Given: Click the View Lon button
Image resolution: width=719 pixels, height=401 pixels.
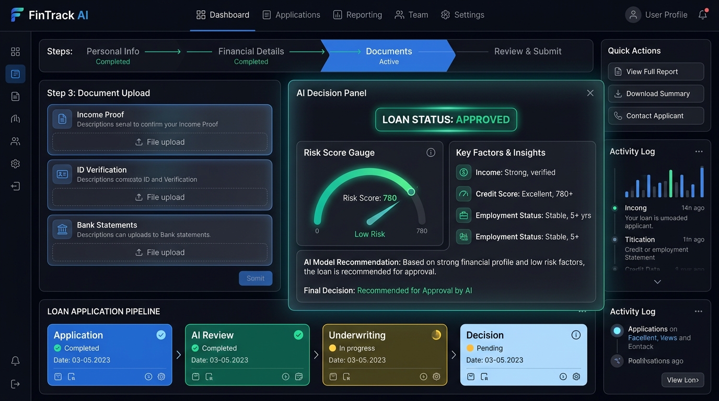Looking at the screenshot, I should click(682, 380).
